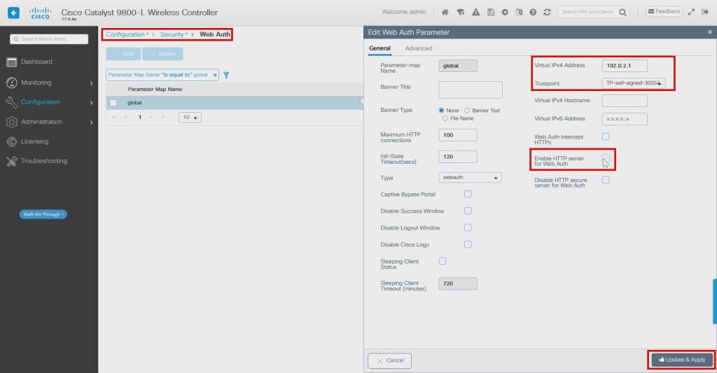
Task: Open the wireless setup icon in header
Action: click(x=461, y=13)
